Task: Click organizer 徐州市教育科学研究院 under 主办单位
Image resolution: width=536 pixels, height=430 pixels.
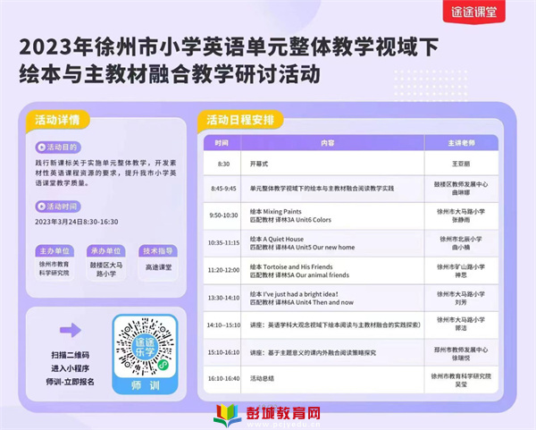Action: (x=54, y=268)
